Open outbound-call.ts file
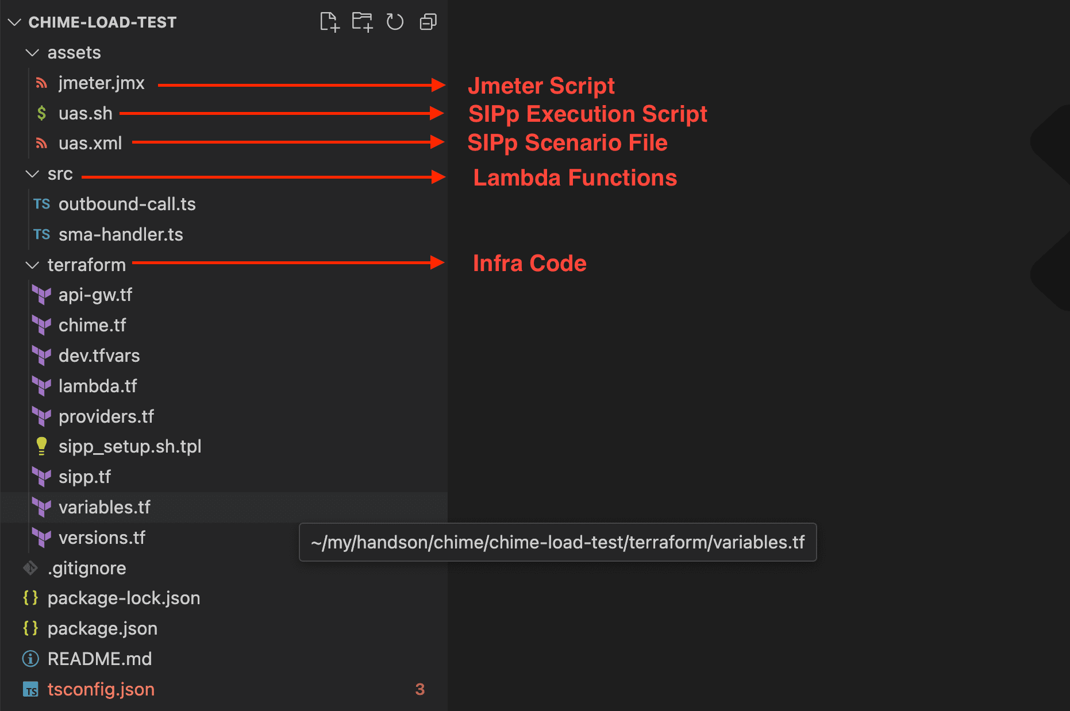1070x711 pixels. click(127, 204)
